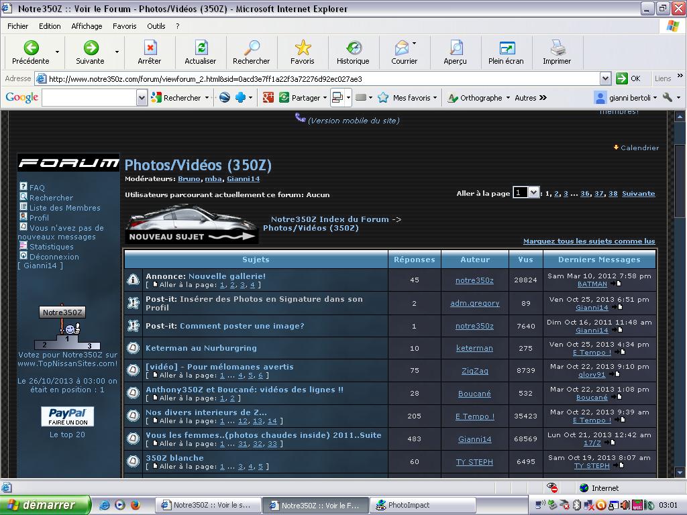Open the Affichage menu

(87, 26)
